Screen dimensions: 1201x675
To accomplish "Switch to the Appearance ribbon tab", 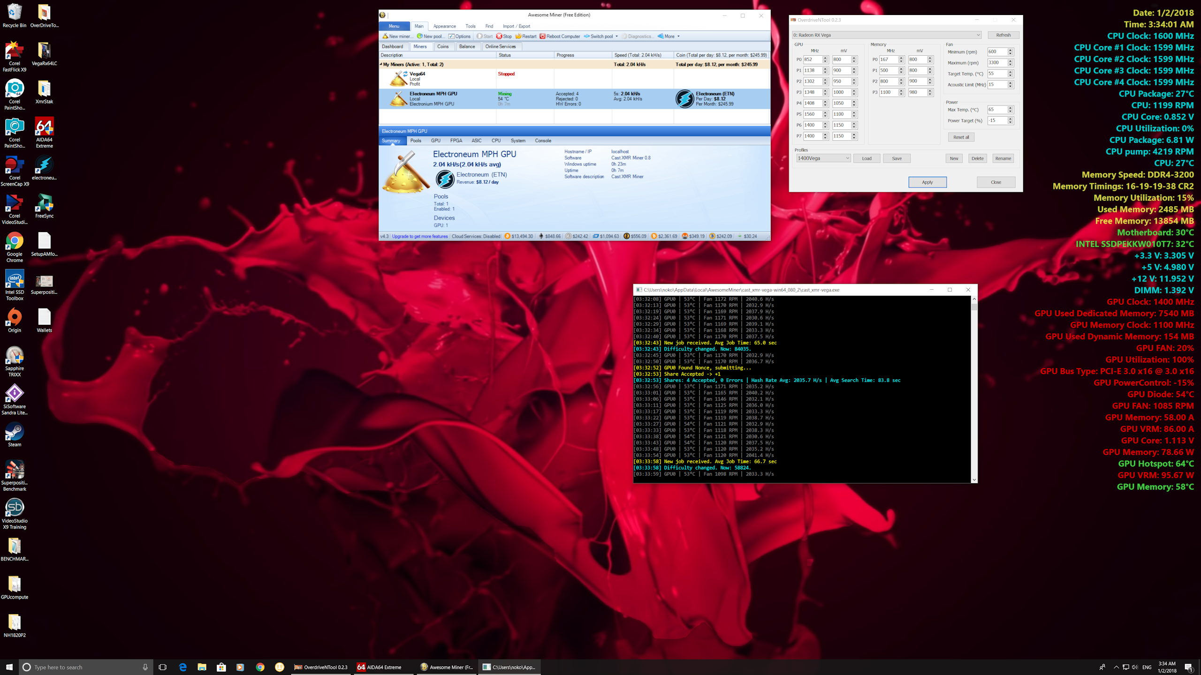I will [444, 26].
